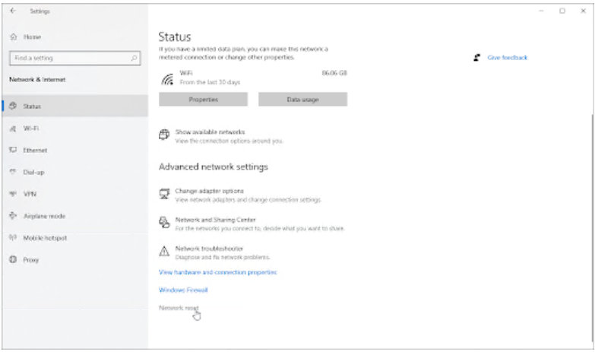
Task: Click the search magnifier icon
Action: click(134, 58)
